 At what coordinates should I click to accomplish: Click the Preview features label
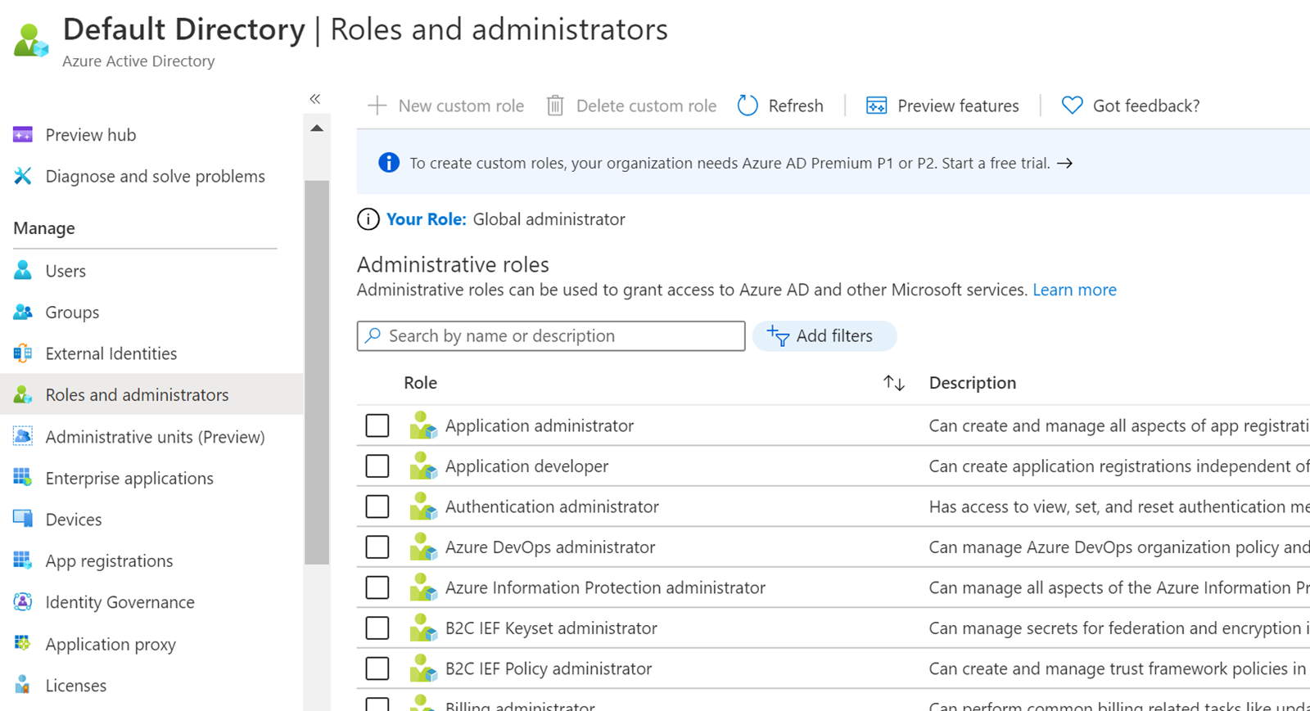(x=958, y=106)
